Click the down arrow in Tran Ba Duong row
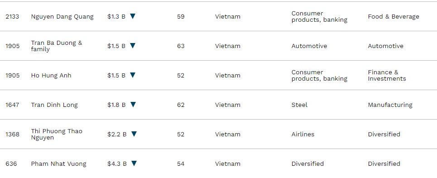Screen dimensions: 437x178 (x=133, y=46)
